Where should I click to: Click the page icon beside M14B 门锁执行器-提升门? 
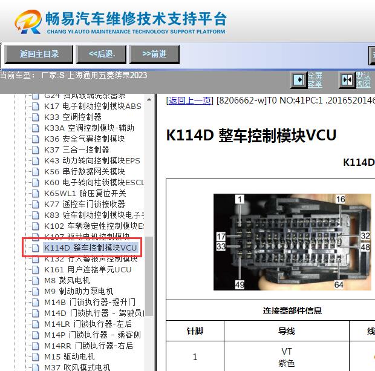[36, 302]
